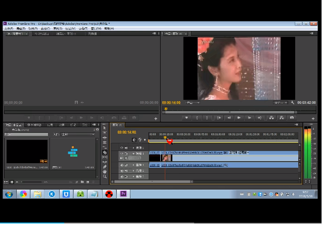Toggle sync lock on Video 2 track
Screen dimensions: 322x225
pyautogui.click(x=126, y=148)
